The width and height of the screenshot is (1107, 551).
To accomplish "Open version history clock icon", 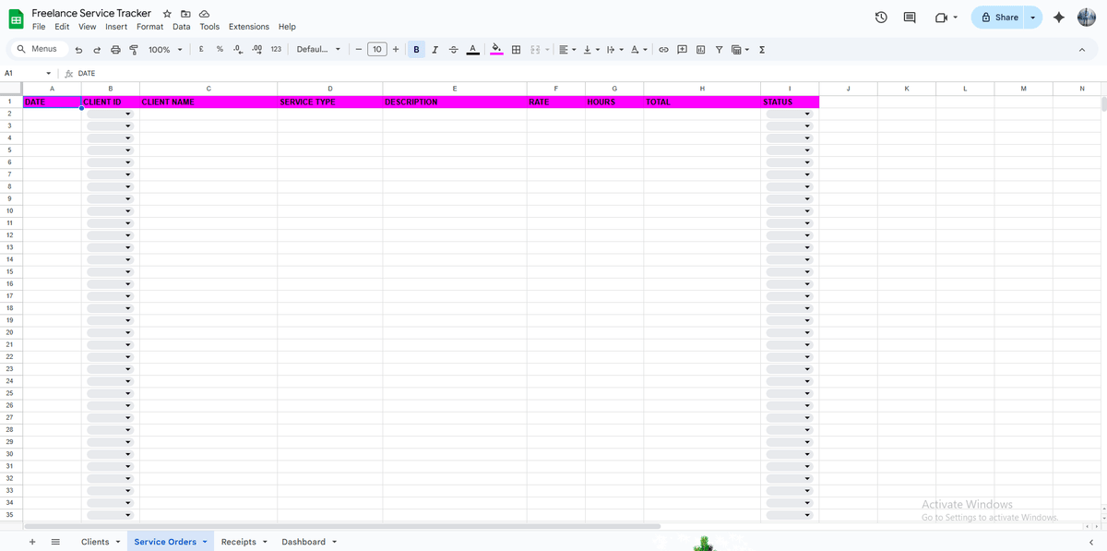I will click(x=881, y=18).
